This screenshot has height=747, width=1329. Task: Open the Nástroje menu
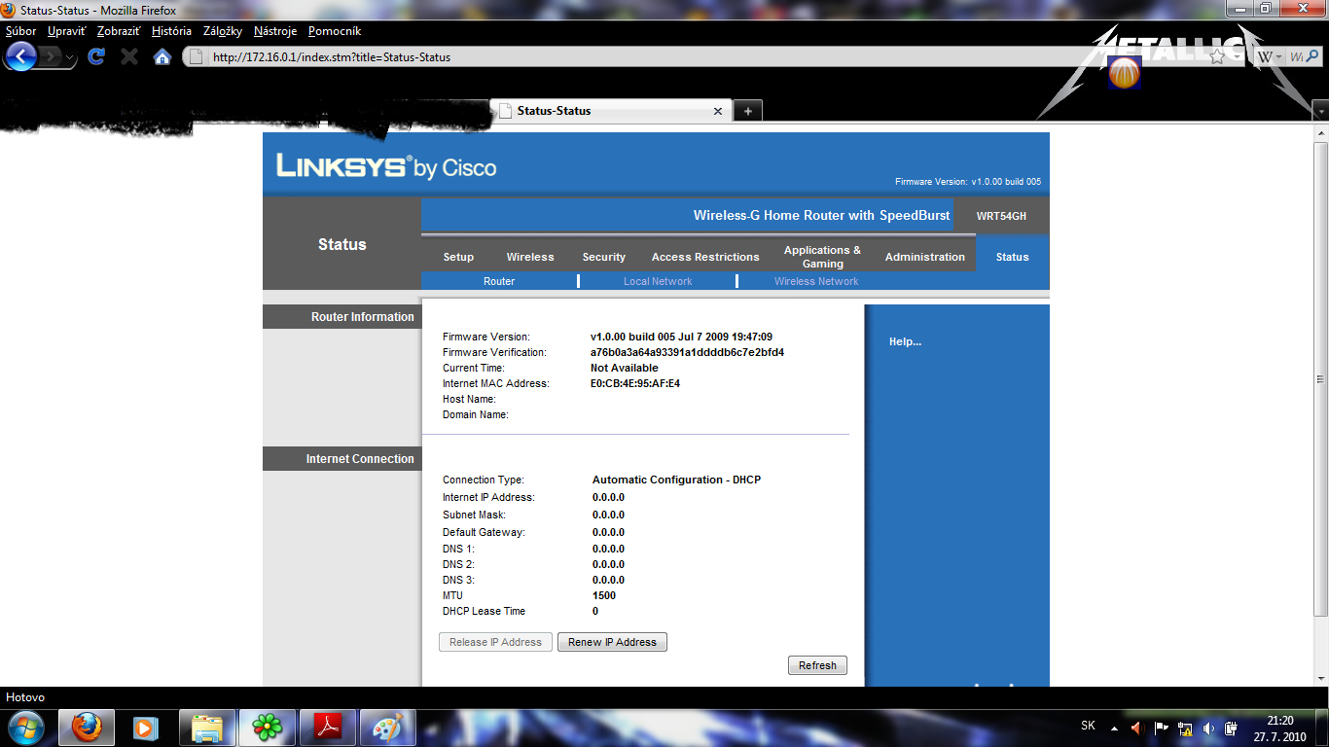(275, 31)
